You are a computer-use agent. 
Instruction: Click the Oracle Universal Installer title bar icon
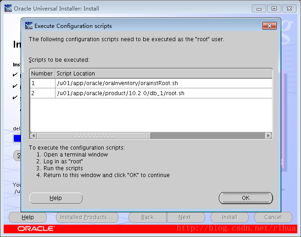[8, 8]
